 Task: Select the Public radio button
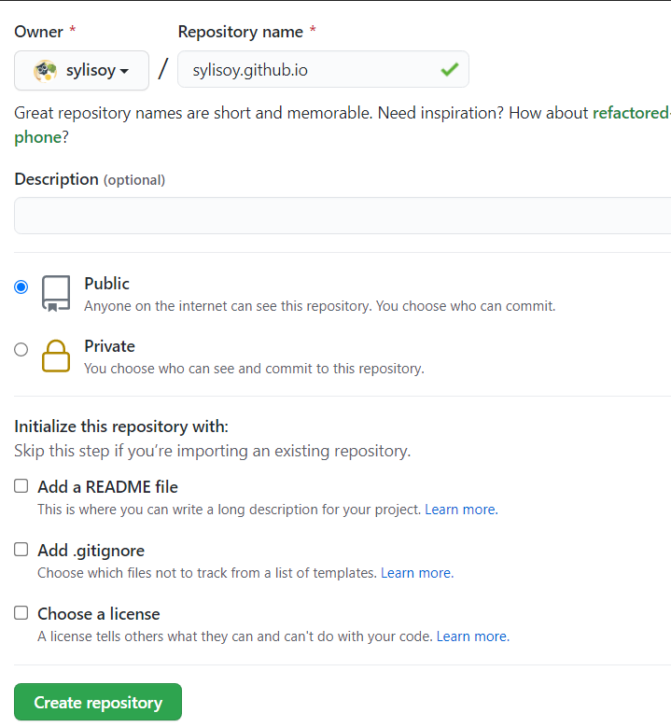click(x=21, y=287)
